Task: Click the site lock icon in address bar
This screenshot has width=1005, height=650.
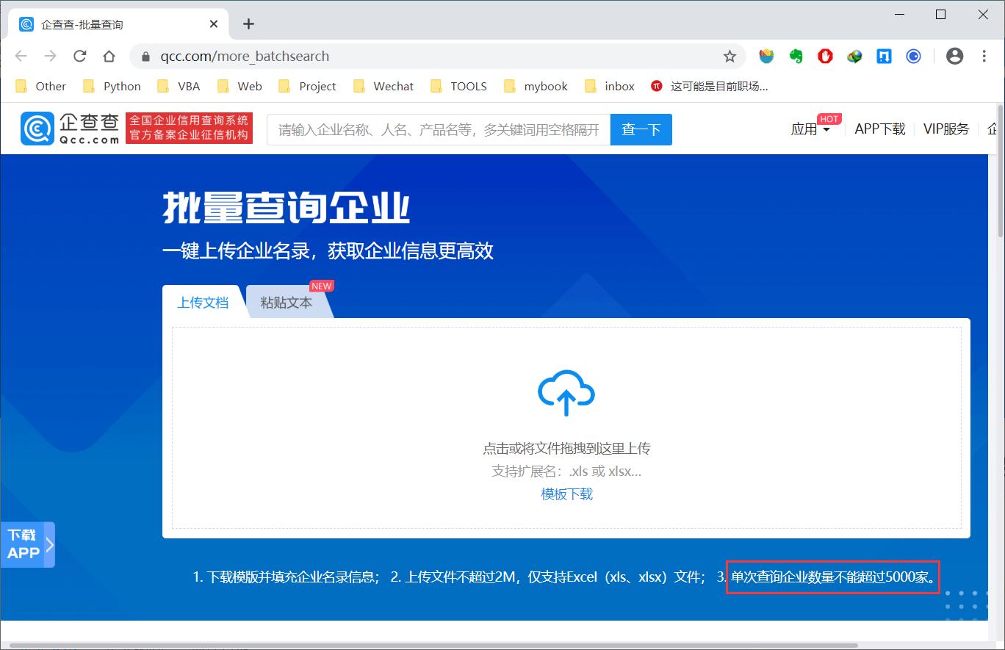Action: tap(145, 57)
